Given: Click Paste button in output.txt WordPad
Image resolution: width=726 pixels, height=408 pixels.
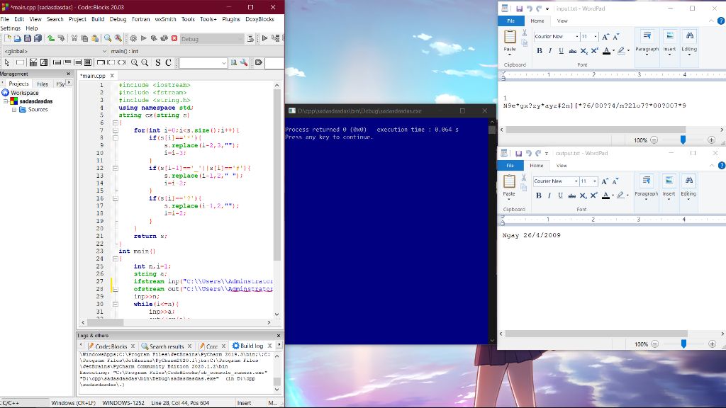Looking at the screenshot, I should (x=509, y=186).
